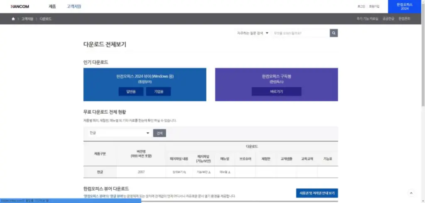Click the 교육교재 column header

tap(307, 159)
